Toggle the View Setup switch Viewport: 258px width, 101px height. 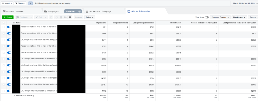(x=207, y=17)
